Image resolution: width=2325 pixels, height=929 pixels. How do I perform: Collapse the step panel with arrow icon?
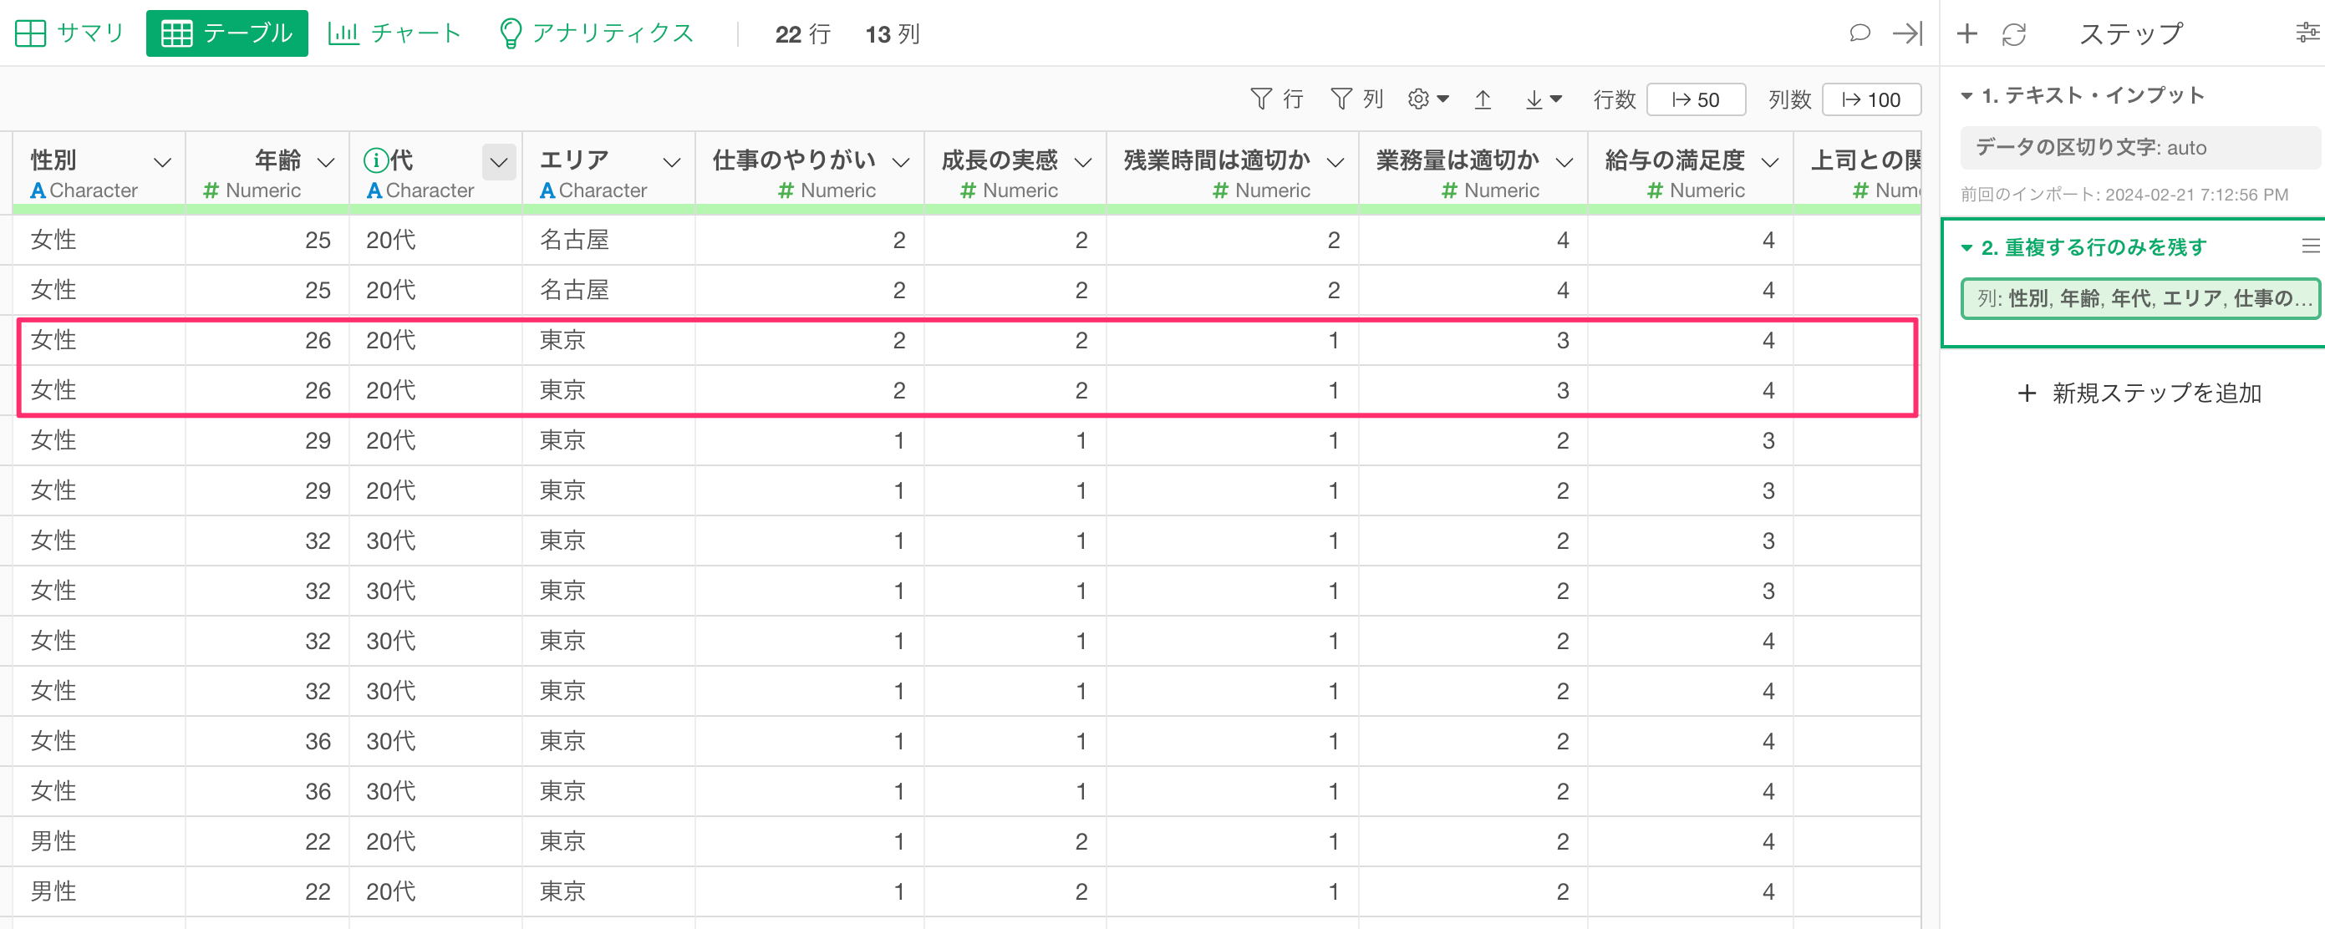click(1908, 33)
